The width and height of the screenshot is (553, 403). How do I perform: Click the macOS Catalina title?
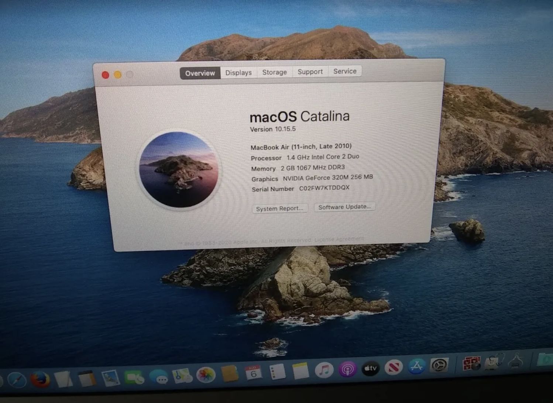[299, 117]
